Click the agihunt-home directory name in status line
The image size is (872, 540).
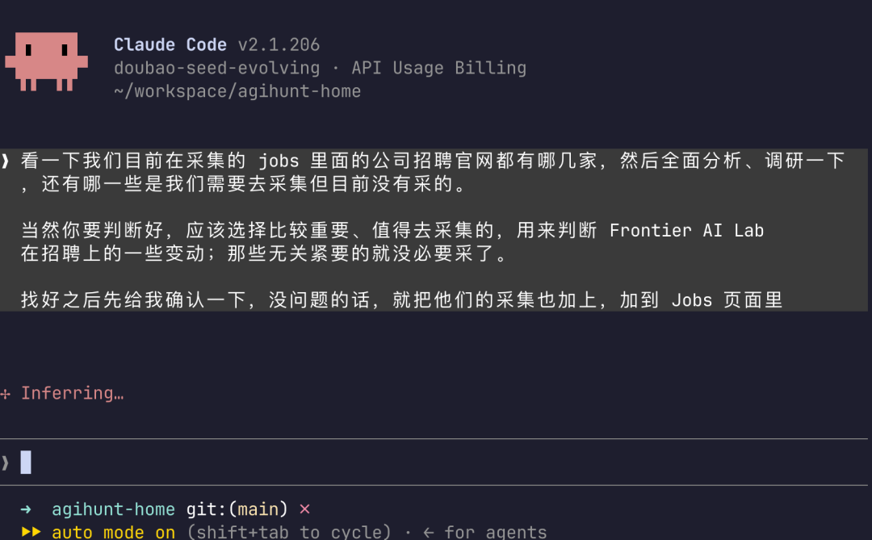114,509
